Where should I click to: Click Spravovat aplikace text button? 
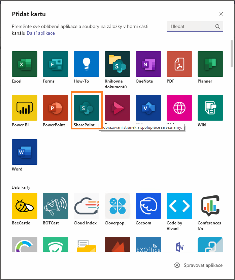(x=203, y=265)
